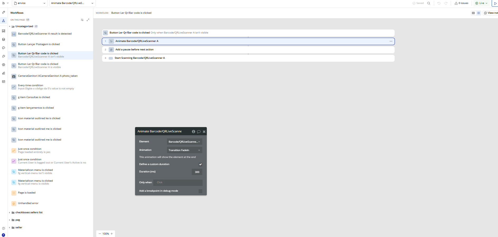Select g item Consultas is clicked workflow
Viewport: 498px width, 237px height.
pyautogui.click(x=50, y=97)
